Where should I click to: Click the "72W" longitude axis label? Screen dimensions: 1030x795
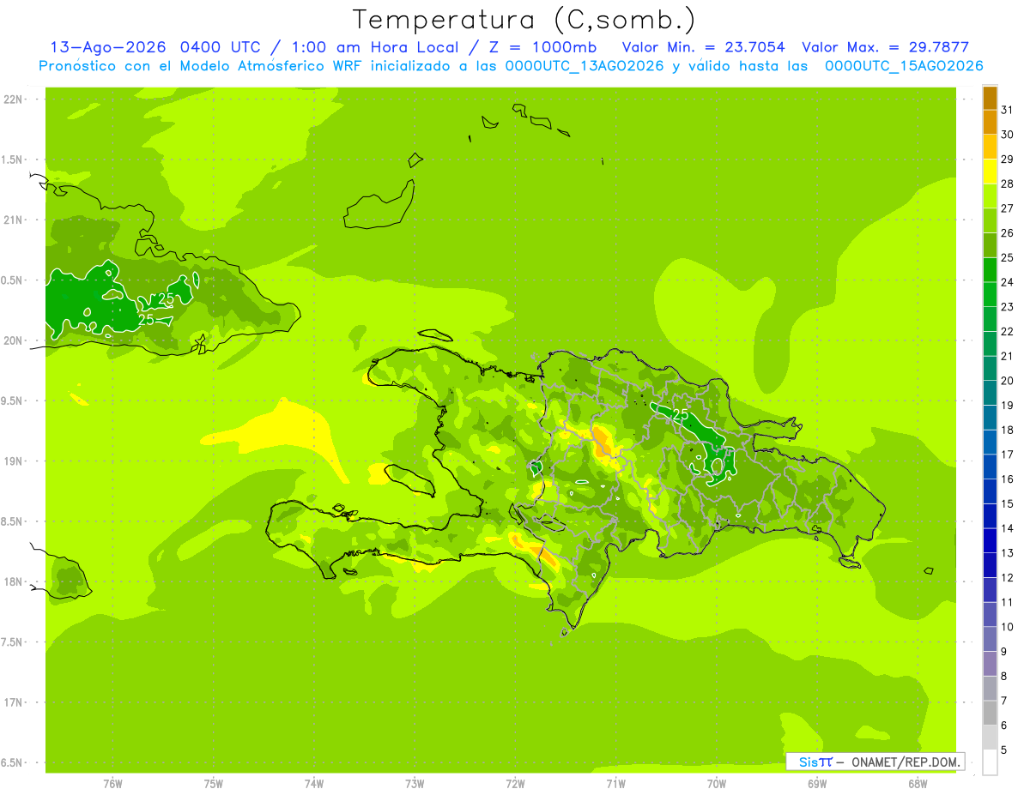click(515, 784)
